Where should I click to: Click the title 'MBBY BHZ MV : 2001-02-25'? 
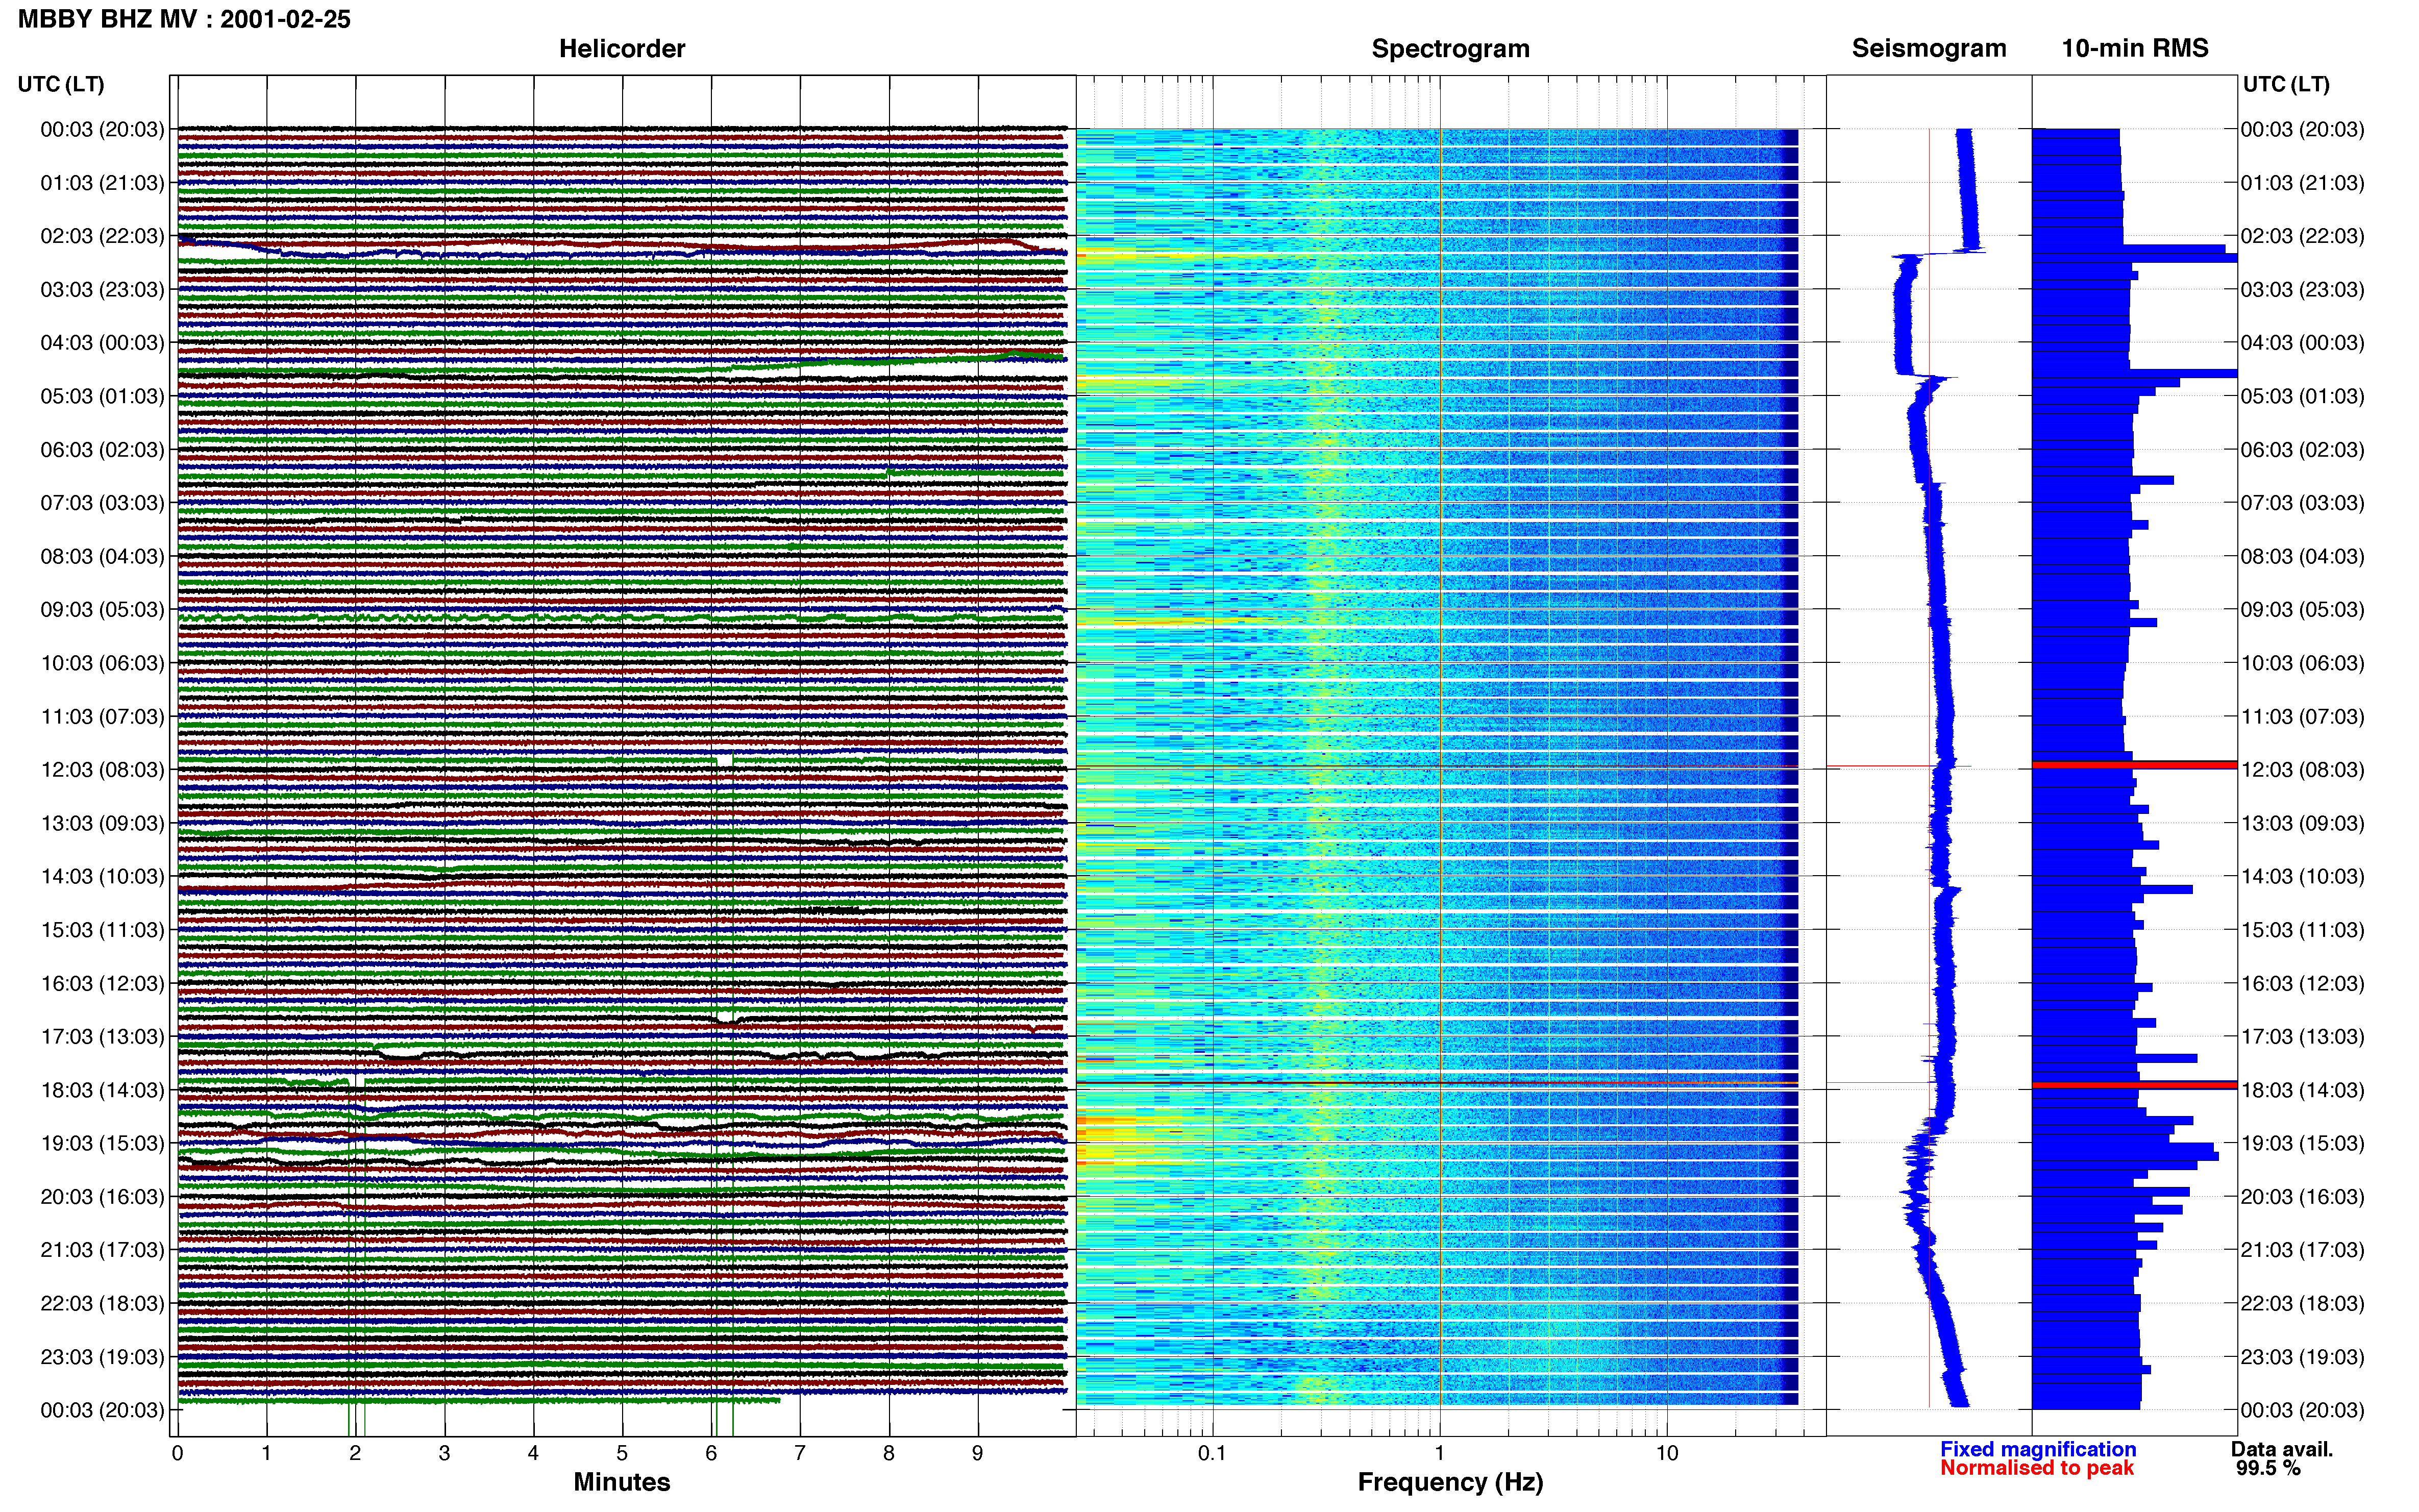coord(184,19)
